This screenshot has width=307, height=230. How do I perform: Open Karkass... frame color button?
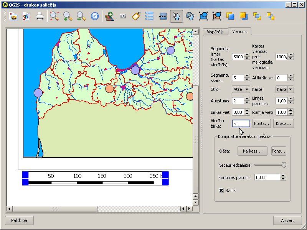[253, 151]
